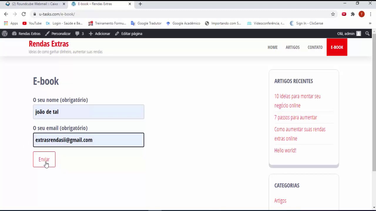Viewport: 376px width, 211px height.
Task: Click the WordPress logo in admin bar
Action: point(4,34)
